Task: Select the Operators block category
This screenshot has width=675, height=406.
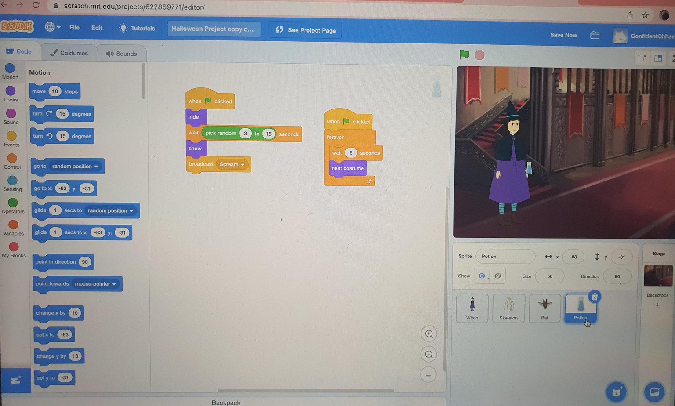Action: point(13,206)
